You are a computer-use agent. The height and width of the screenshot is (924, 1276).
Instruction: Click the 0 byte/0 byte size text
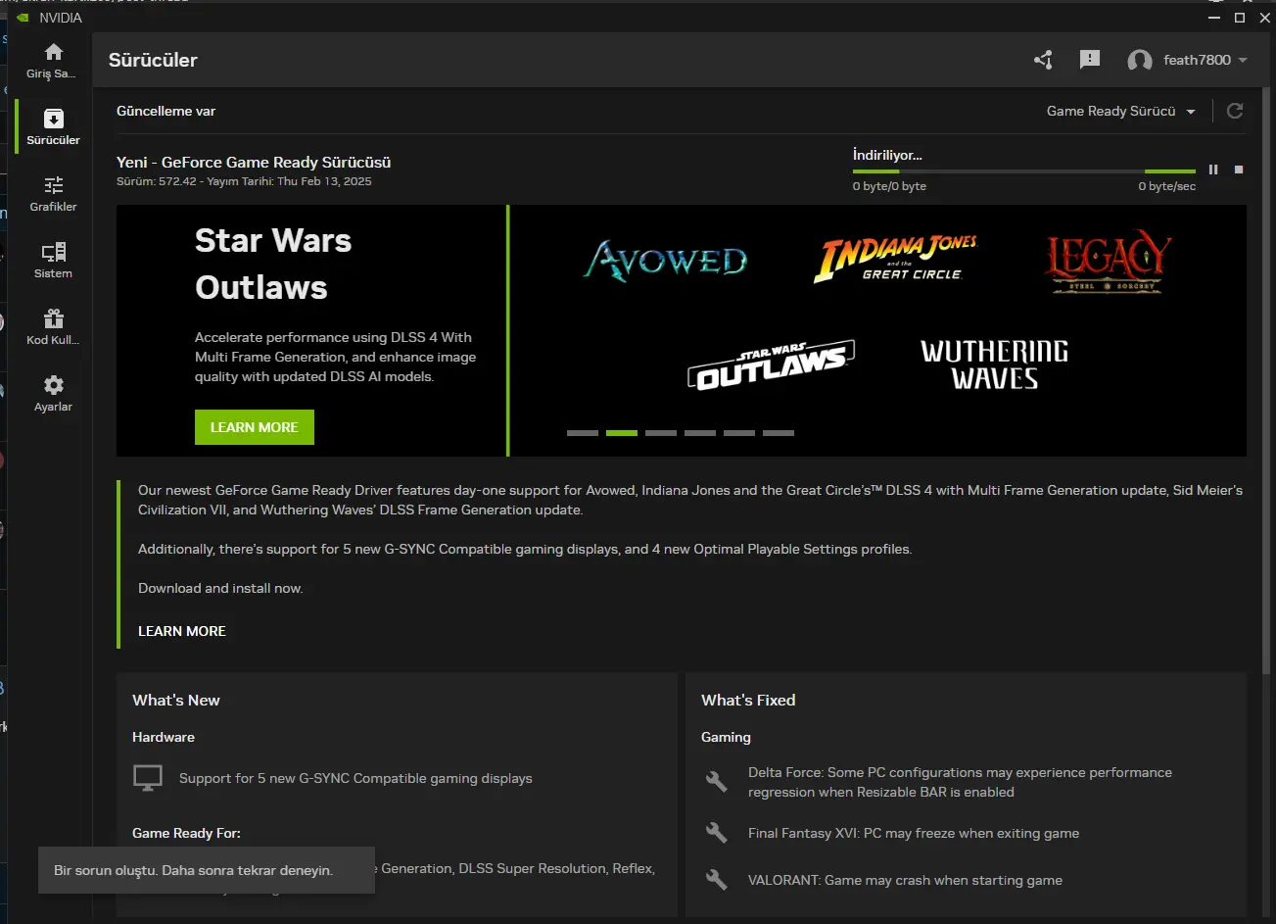click(x=889, y=186)
